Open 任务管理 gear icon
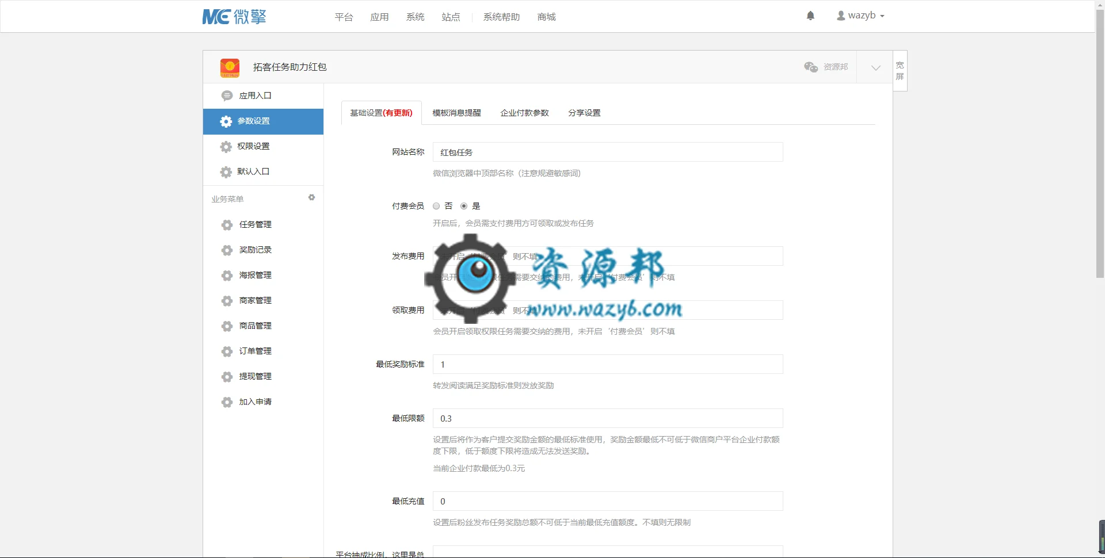Image resolution: width=1105 pixels, height=558 pixels. pyautogui.click(x=227, y=225)
